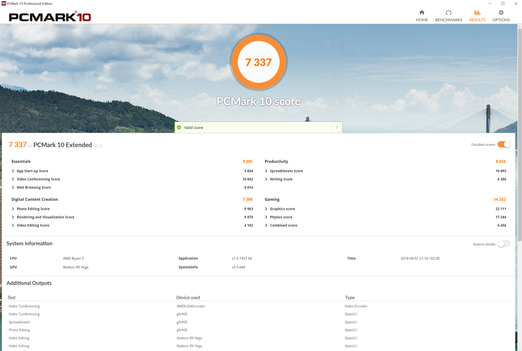The image size is (522, 351).
Task: Click scrollbar up arrow
Action: point(520,26)
